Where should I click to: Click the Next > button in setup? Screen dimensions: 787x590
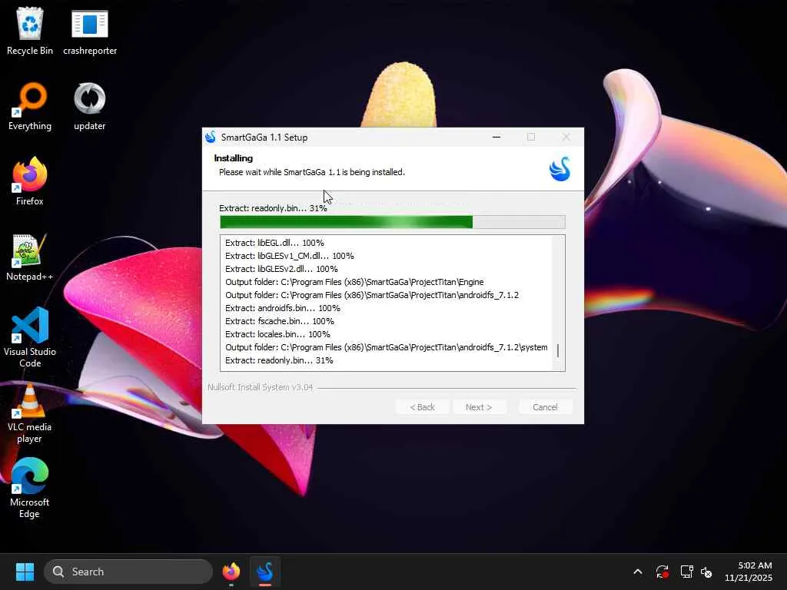click(479, 407)
